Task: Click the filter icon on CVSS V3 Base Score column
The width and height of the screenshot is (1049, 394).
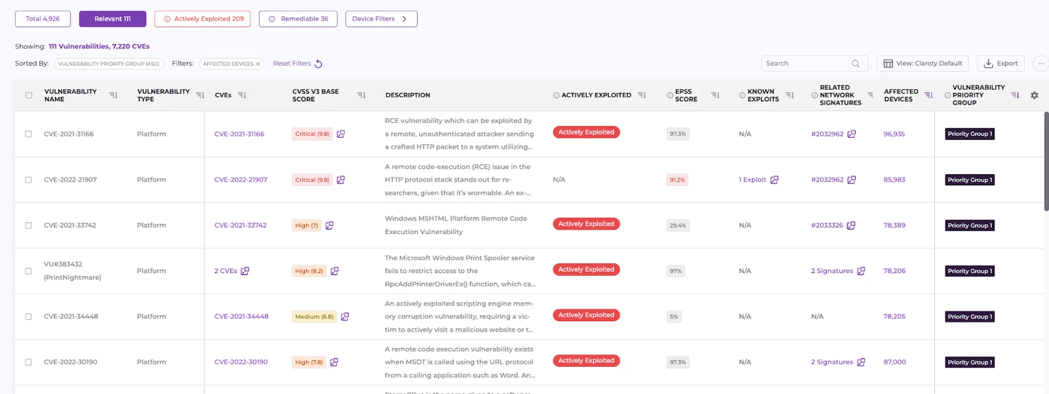Action: [x=361, y=95]
